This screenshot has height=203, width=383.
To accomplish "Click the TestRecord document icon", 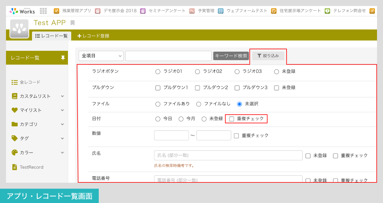I will 14,167.
